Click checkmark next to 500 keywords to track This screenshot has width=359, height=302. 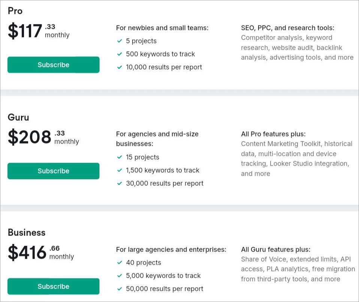(120, 54)
